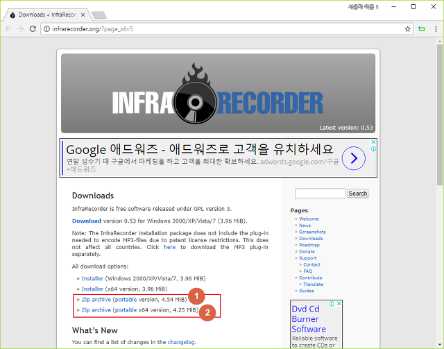The width and height of the screenshot is (444, 349).
Task: Open the Dvd Cd Burner Software ad
Action: point(309,319)
